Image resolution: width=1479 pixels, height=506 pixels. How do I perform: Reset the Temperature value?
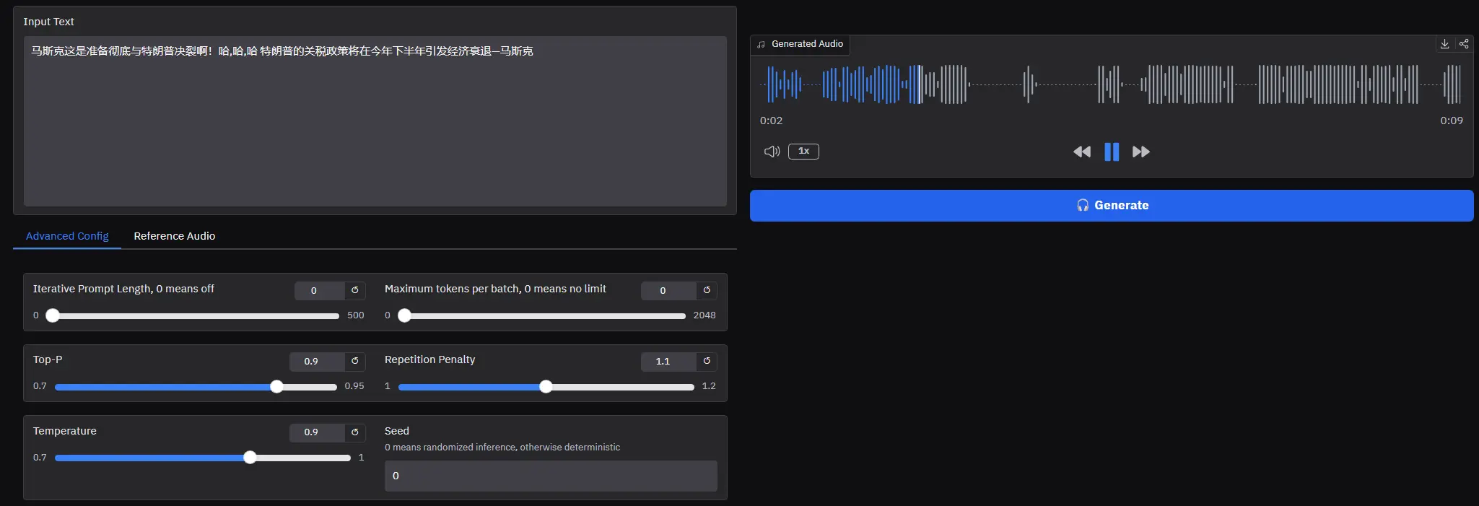point(354,432)
